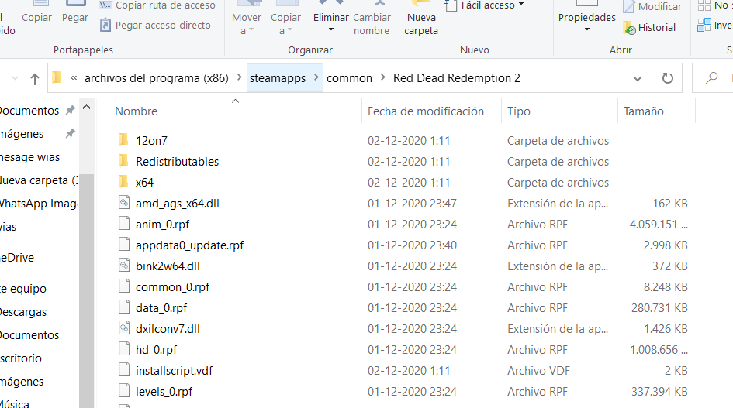Click the appdata0_update.rpf file name

(189, 245)
